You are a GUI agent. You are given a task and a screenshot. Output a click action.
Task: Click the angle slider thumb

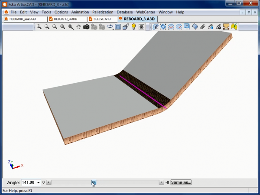(x=94, y=182)
